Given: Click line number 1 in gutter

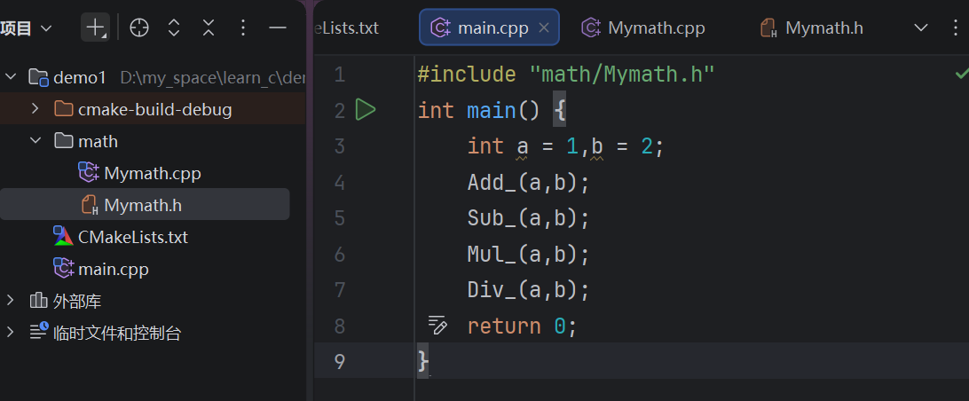Looking at the screenshot, I should (x=340, y=75).
